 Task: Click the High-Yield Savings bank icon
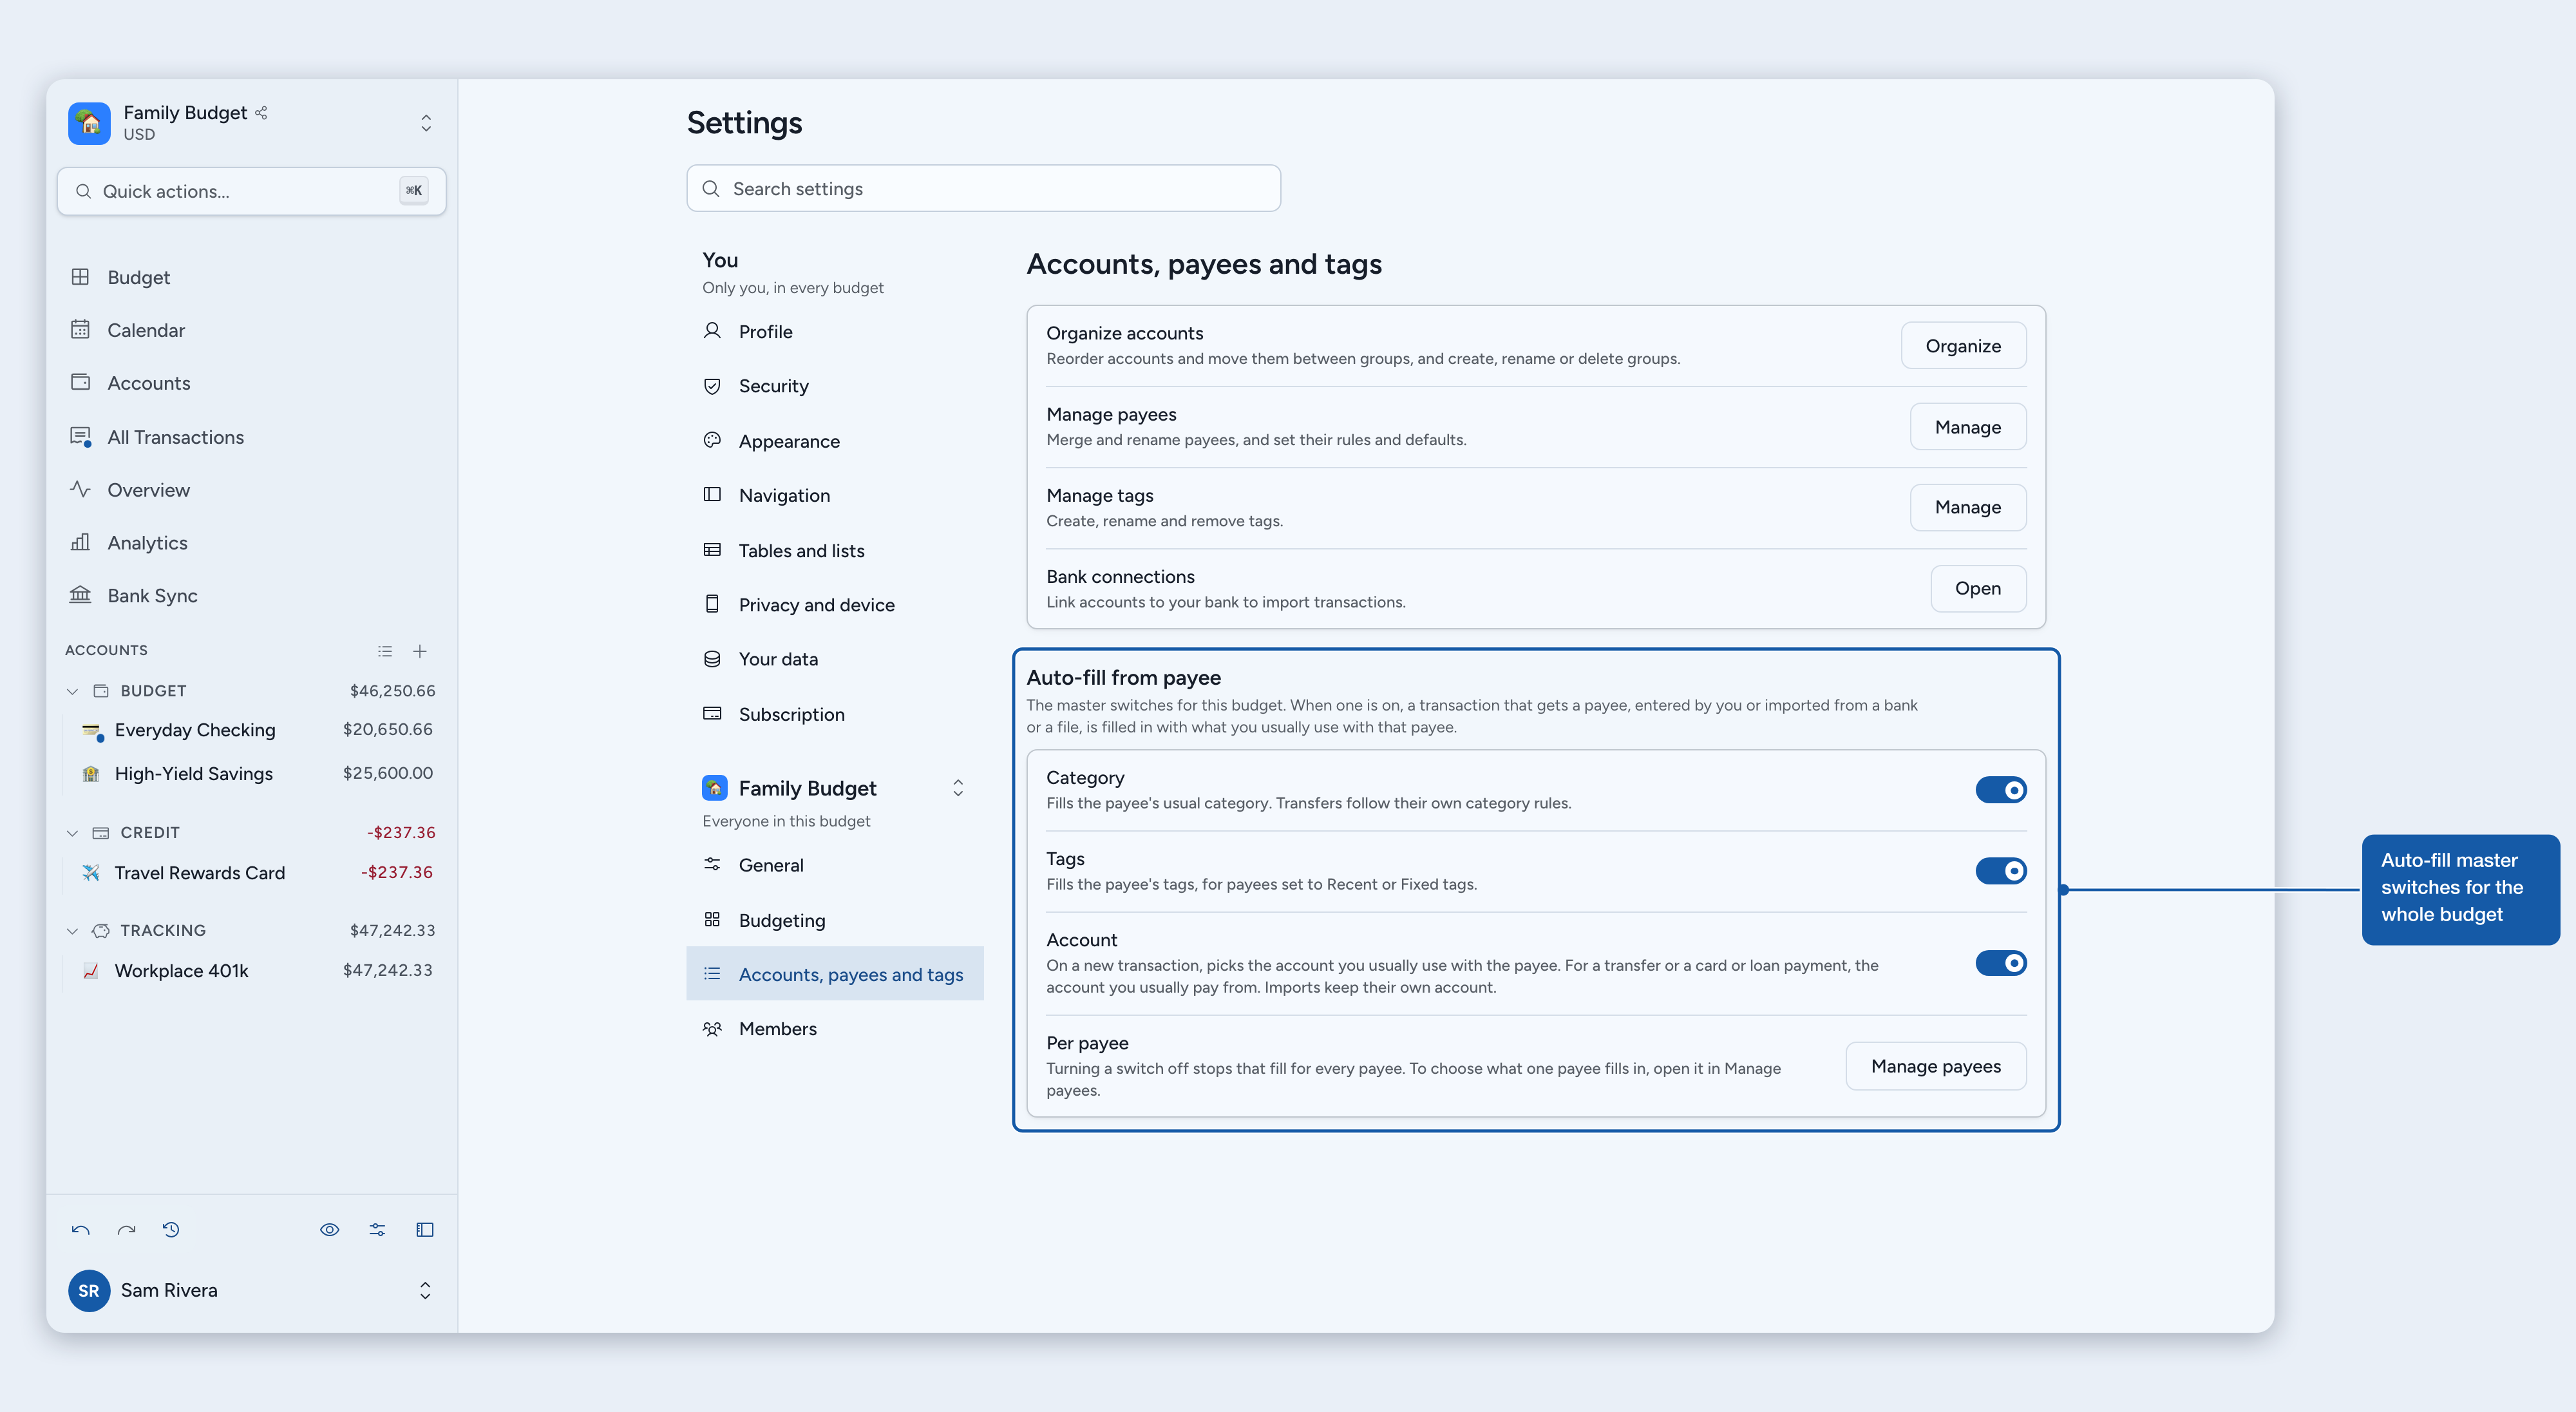point(91,774)
